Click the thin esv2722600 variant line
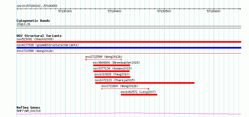This screenshot has width=249, height=117. click(x=125, y=89)
